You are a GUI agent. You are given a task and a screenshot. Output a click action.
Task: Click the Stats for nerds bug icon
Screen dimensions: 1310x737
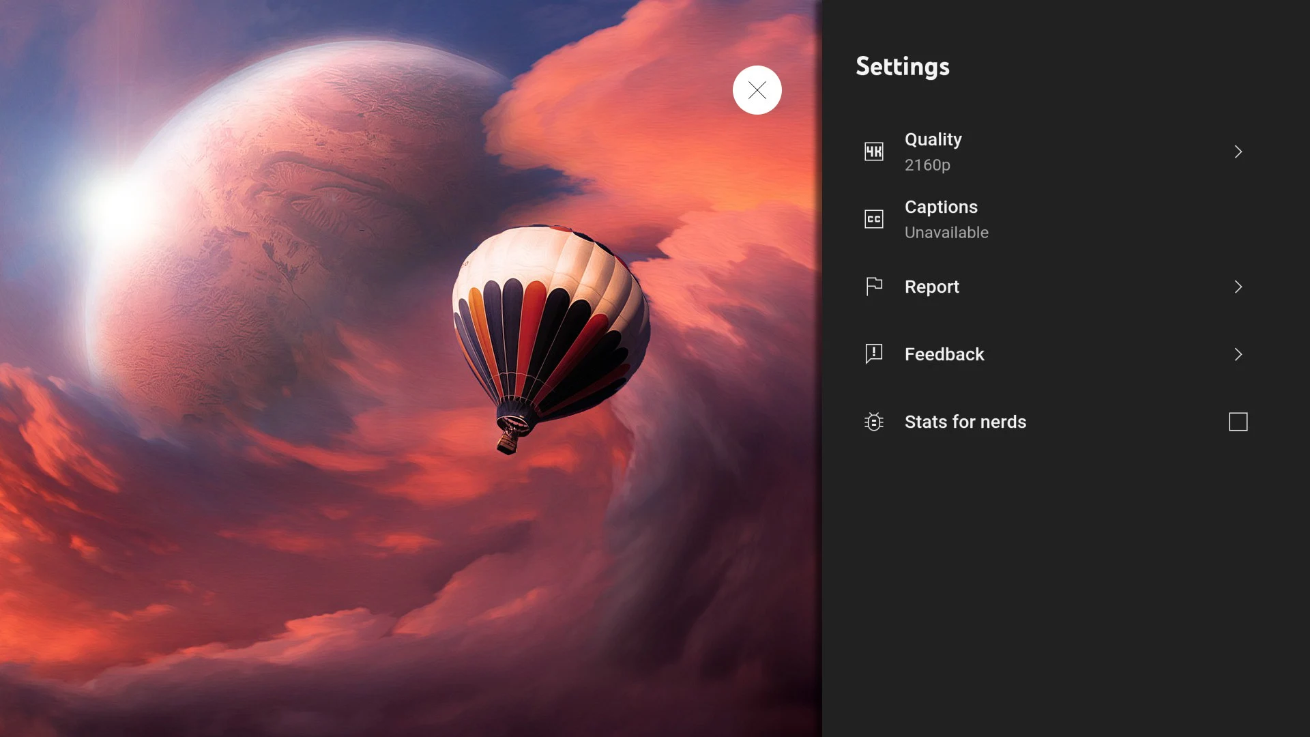coord(873,422)
